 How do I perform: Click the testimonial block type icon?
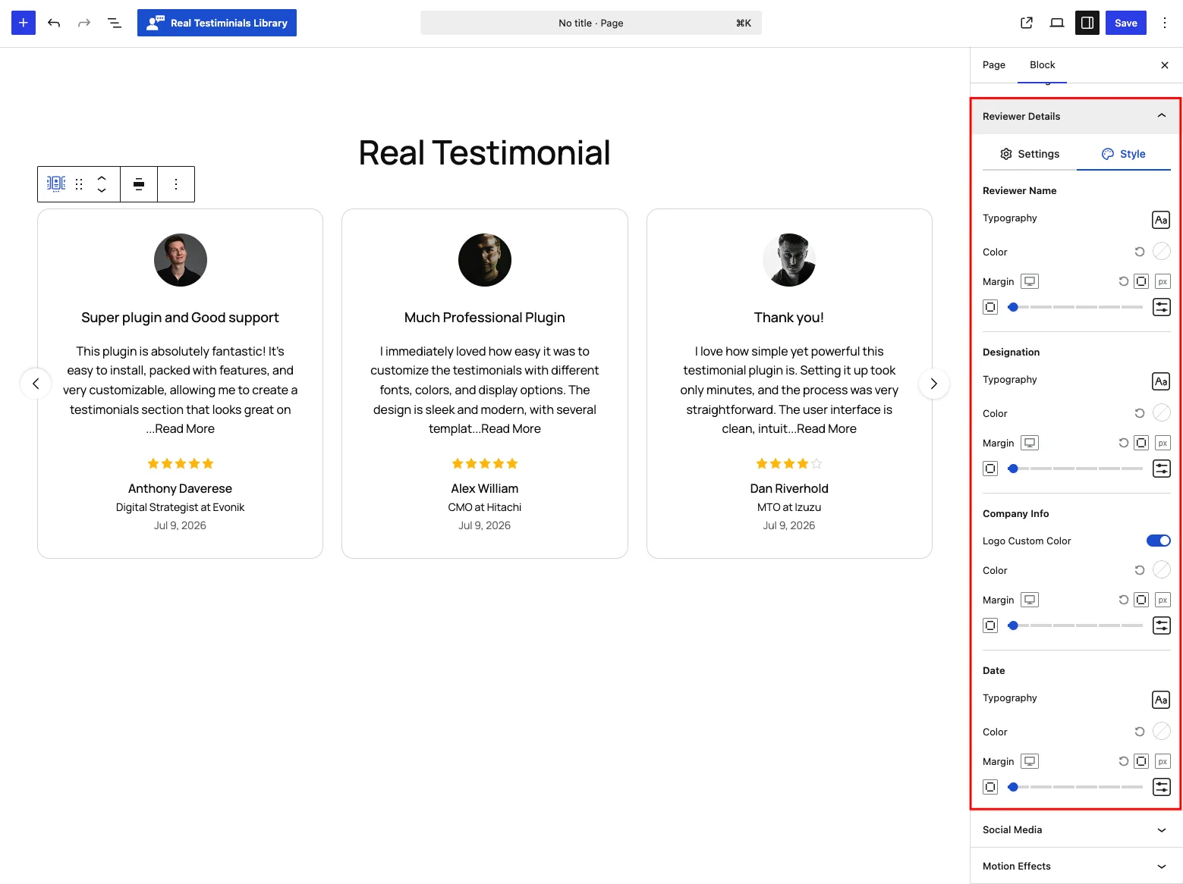[56, 184]
